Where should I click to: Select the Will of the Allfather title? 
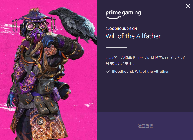pyautogui.click(x=133, y=36)
